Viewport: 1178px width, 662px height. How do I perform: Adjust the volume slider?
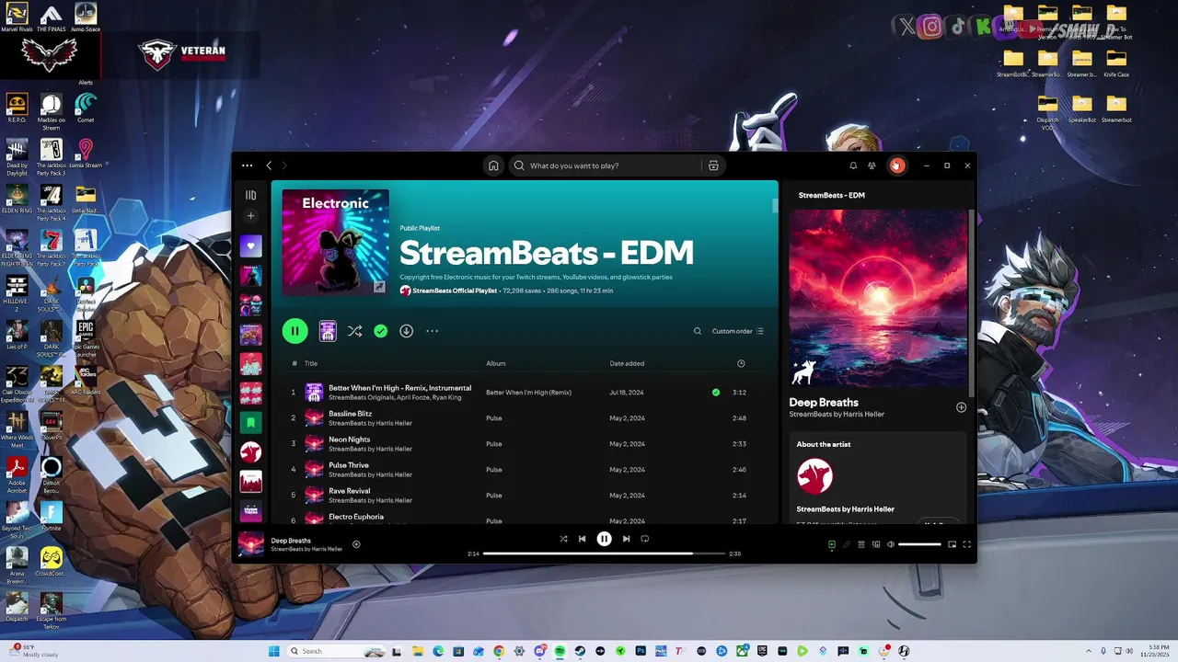coord(919,544)
